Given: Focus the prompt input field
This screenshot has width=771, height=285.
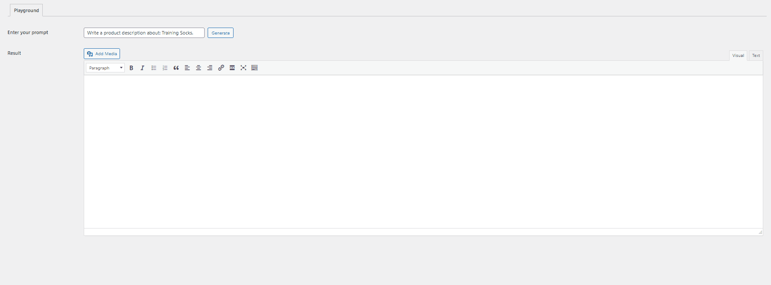Looking at the screenshot, I should point(144,33).
